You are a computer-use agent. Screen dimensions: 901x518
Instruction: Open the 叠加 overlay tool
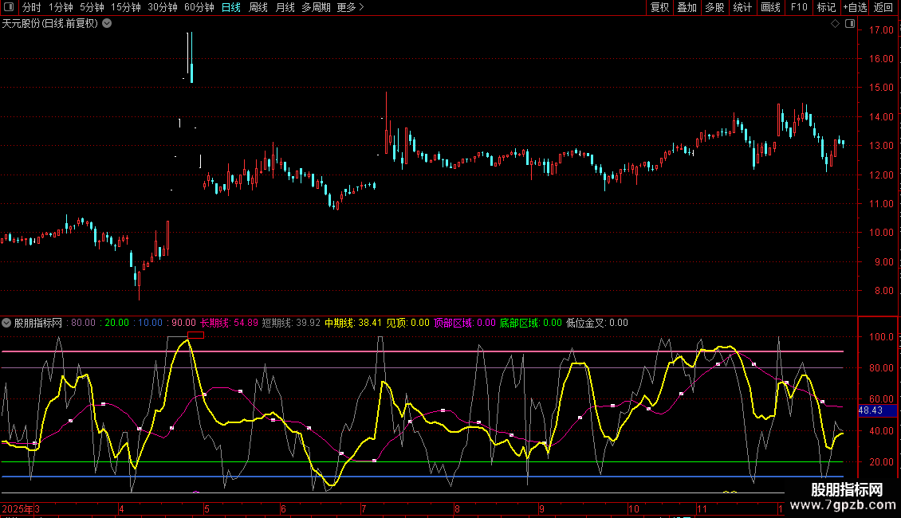tap(687, 7)
